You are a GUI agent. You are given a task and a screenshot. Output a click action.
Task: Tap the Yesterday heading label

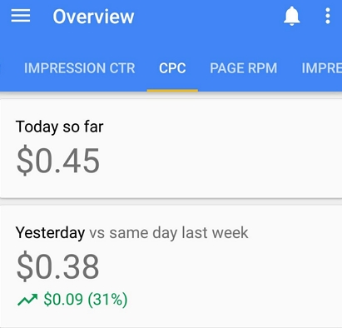[50, 233]
